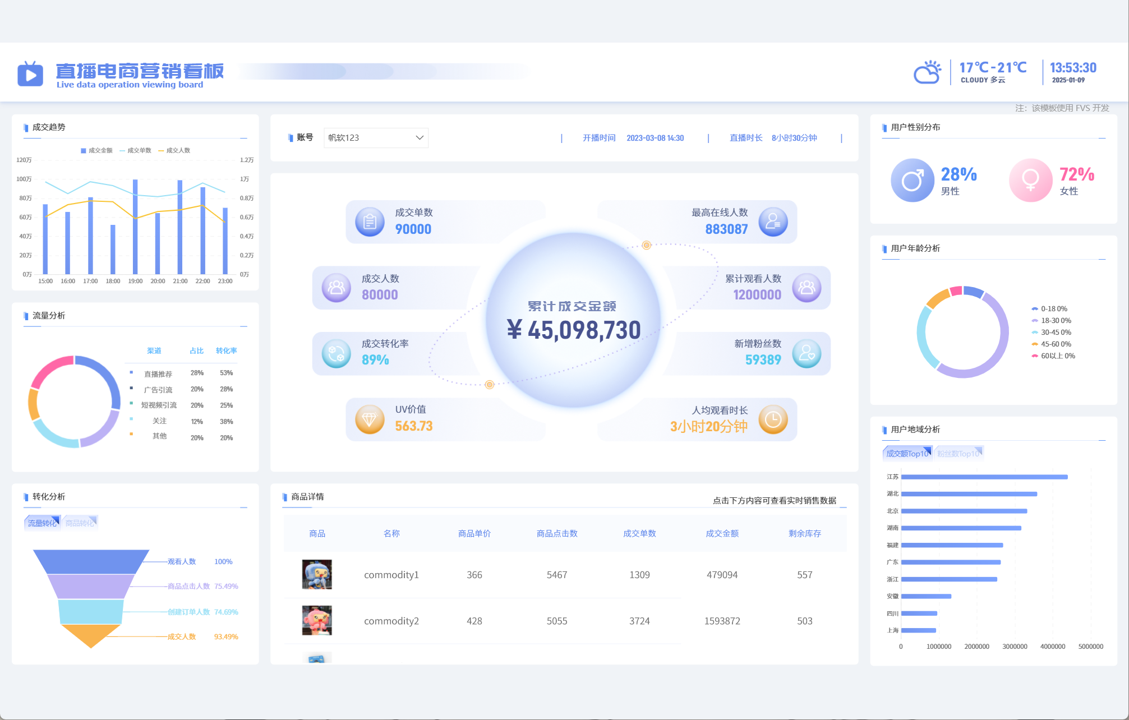This screenshot has width=1129, height=720.
Task: Click the commodity2 product thumbnail
Action: [317, 620]
